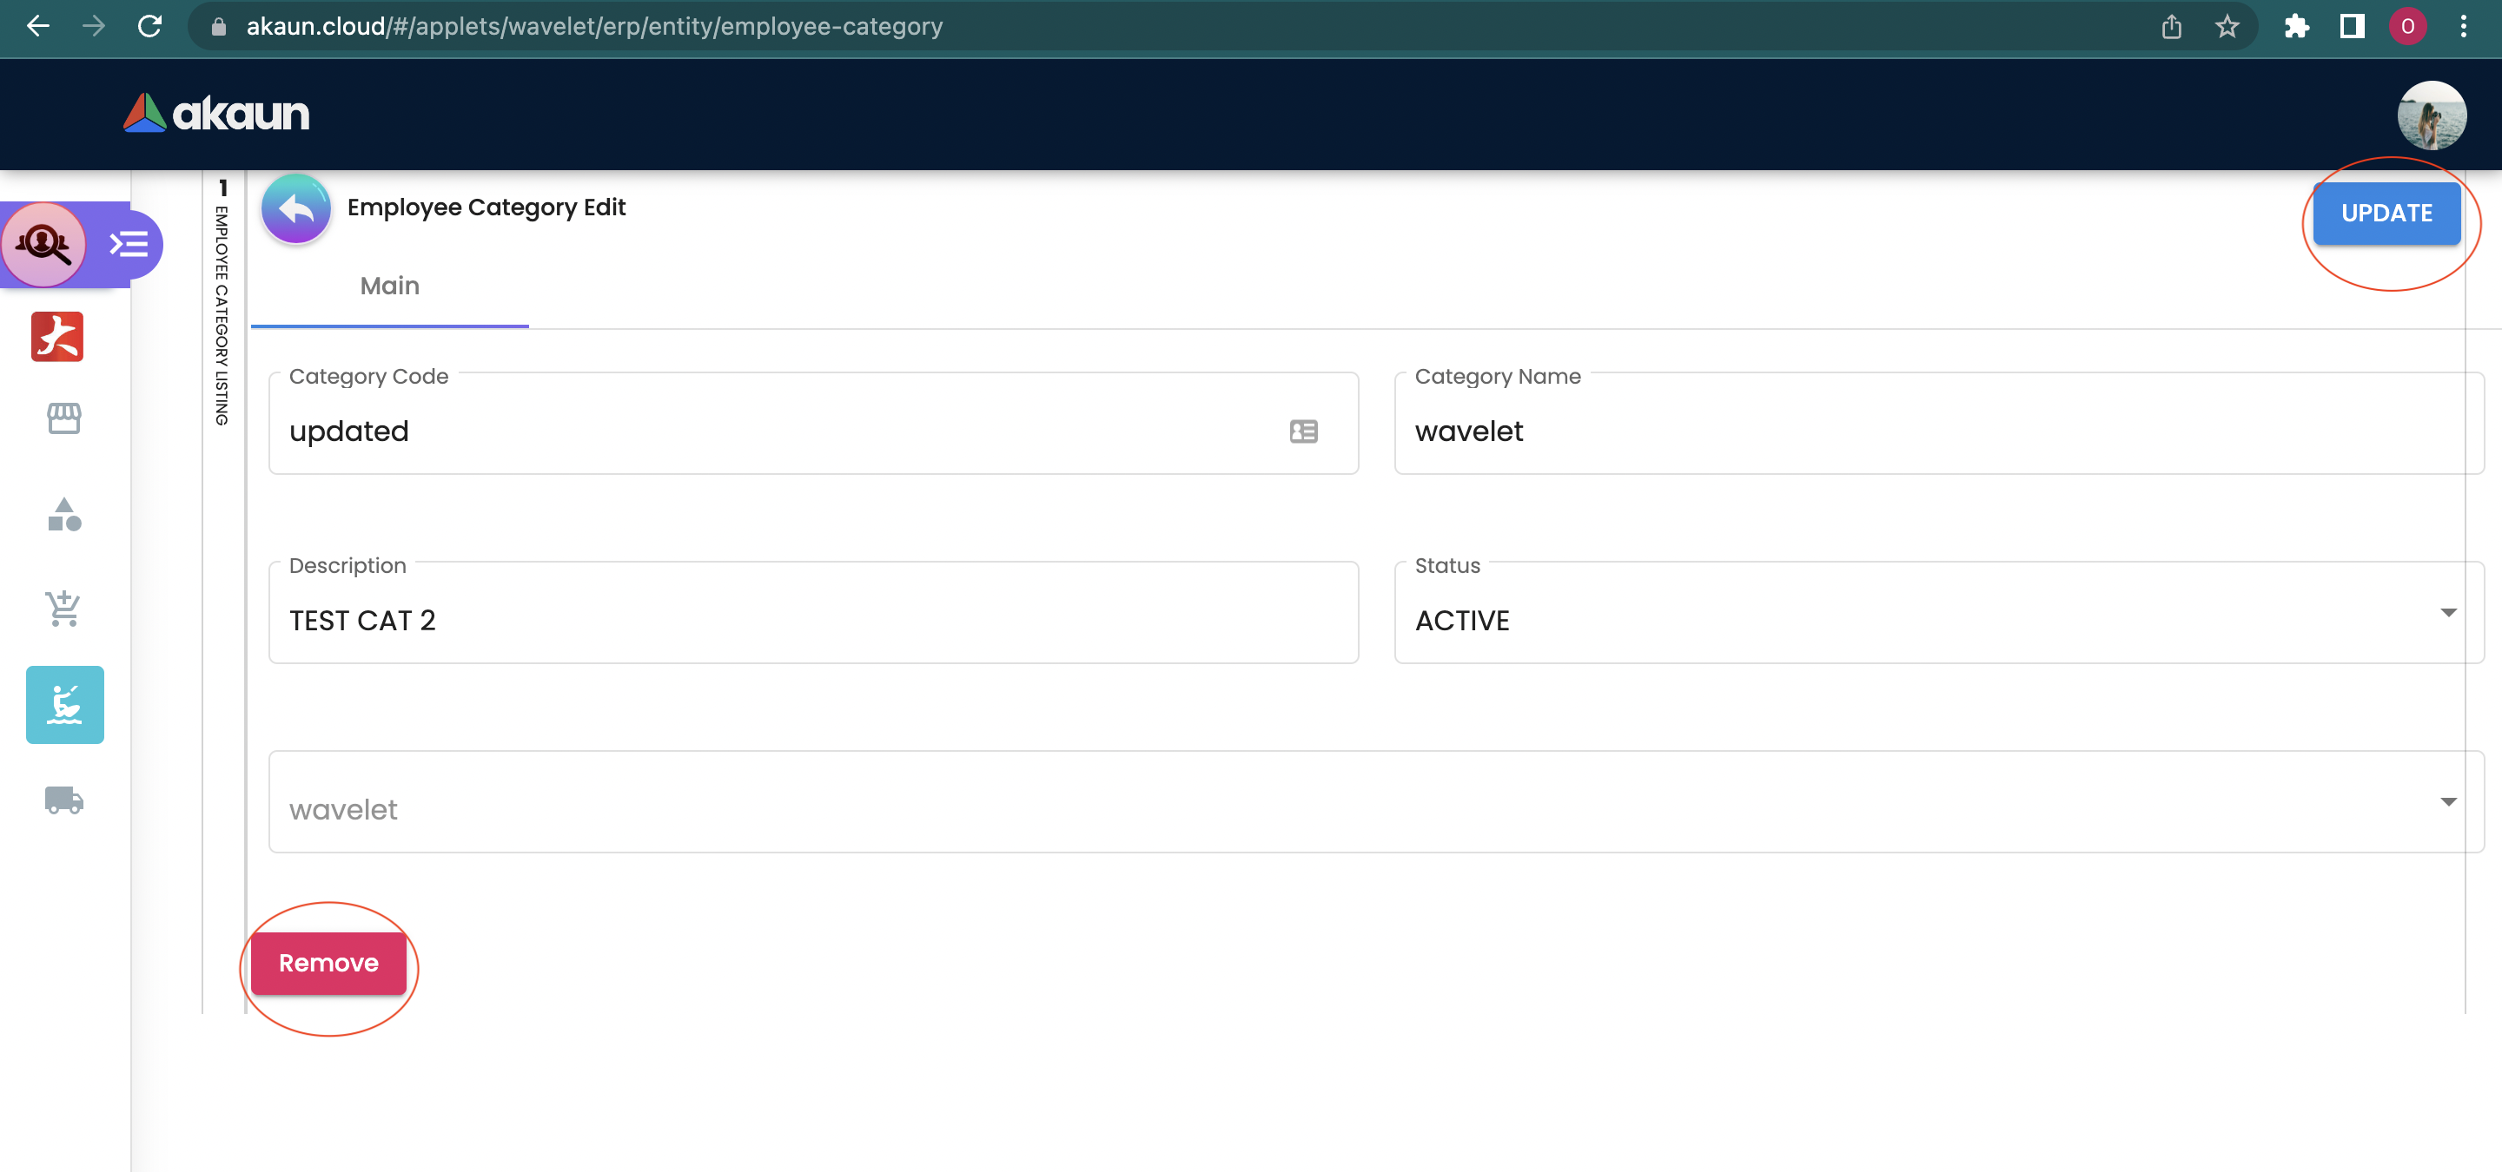Open the employee search applet icon
Screen dimensions: 2502x1172
click(x=43, y=244)
